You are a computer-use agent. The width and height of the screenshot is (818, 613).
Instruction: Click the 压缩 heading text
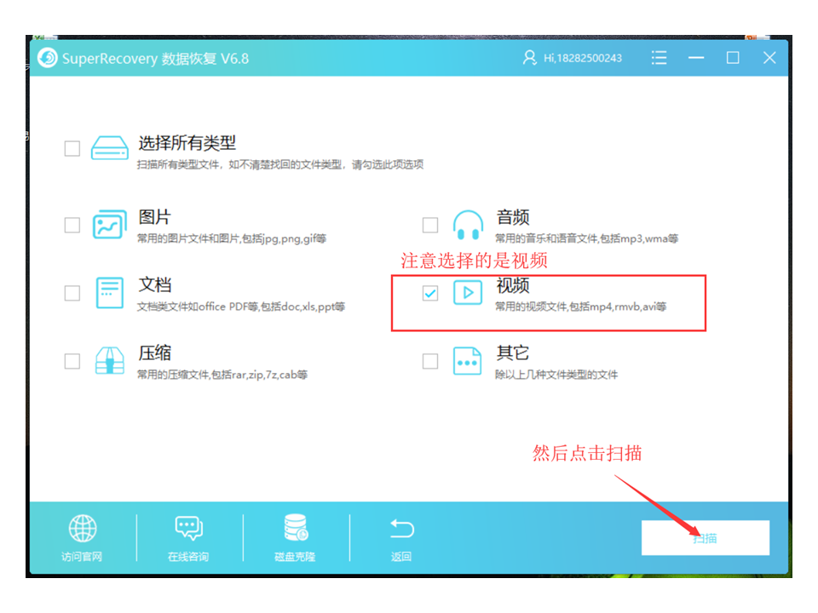pos(154,352)
